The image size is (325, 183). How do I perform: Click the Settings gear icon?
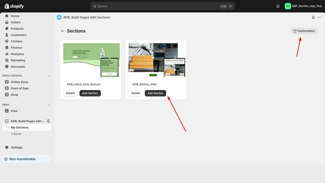click(6, 147)
